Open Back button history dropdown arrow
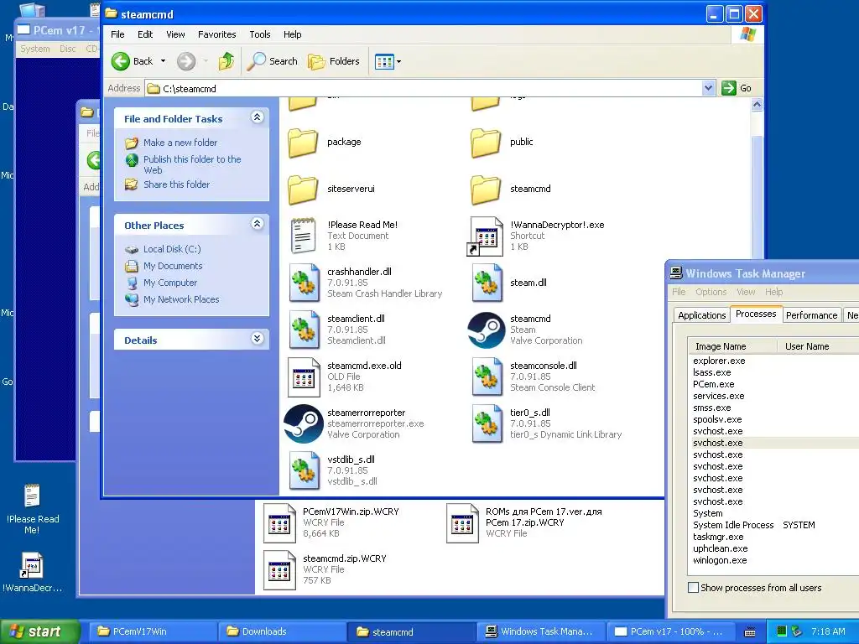 (x=163, y=61)
